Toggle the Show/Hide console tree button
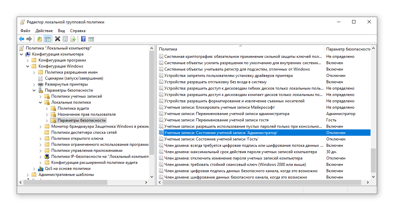 (47, 39)
